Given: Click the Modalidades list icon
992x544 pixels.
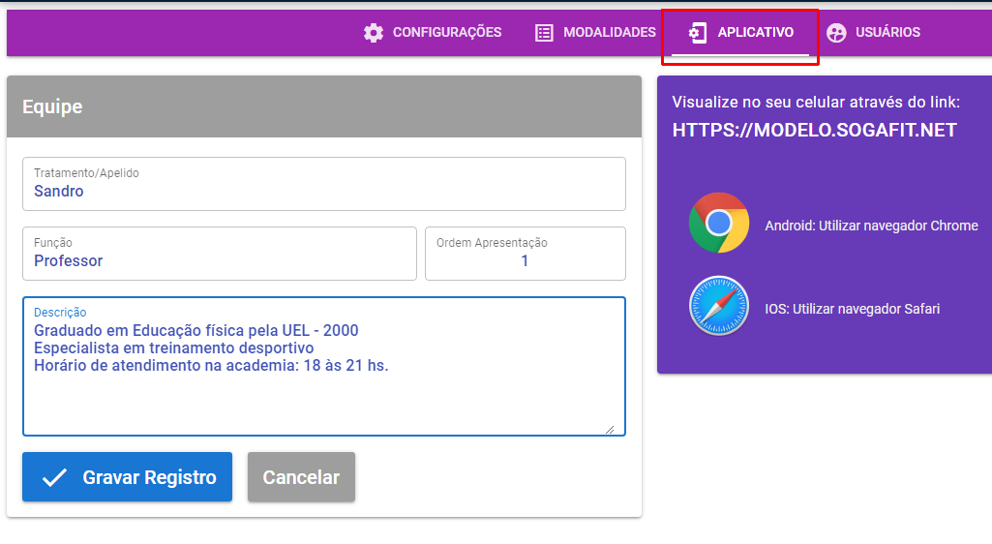Looking at the screenshot, I should 545,33.
